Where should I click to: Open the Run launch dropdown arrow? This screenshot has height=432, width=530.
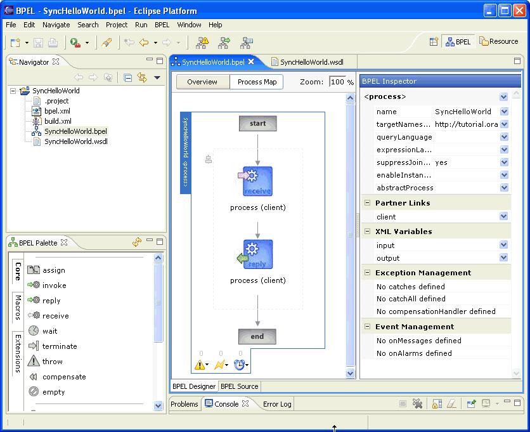(x=87, y=43)
